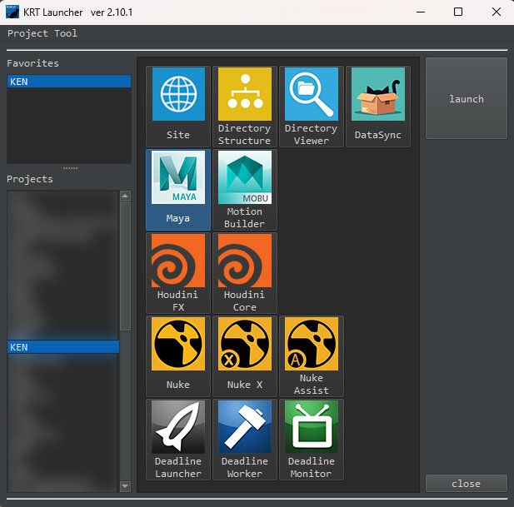The width and height of the screenshot is (514, 507).
Task: Select Houdini Core application
Action: click(245, 273)
